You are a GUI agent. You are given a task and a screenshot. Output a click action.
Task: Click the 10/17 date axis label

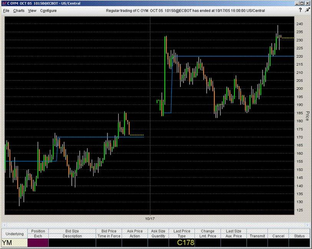150,219
